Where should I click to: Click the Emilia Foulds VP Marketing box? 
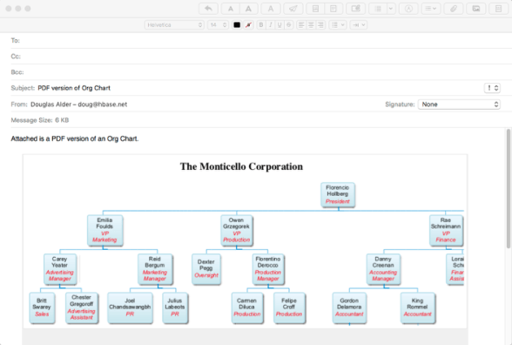tap(104, 230)
